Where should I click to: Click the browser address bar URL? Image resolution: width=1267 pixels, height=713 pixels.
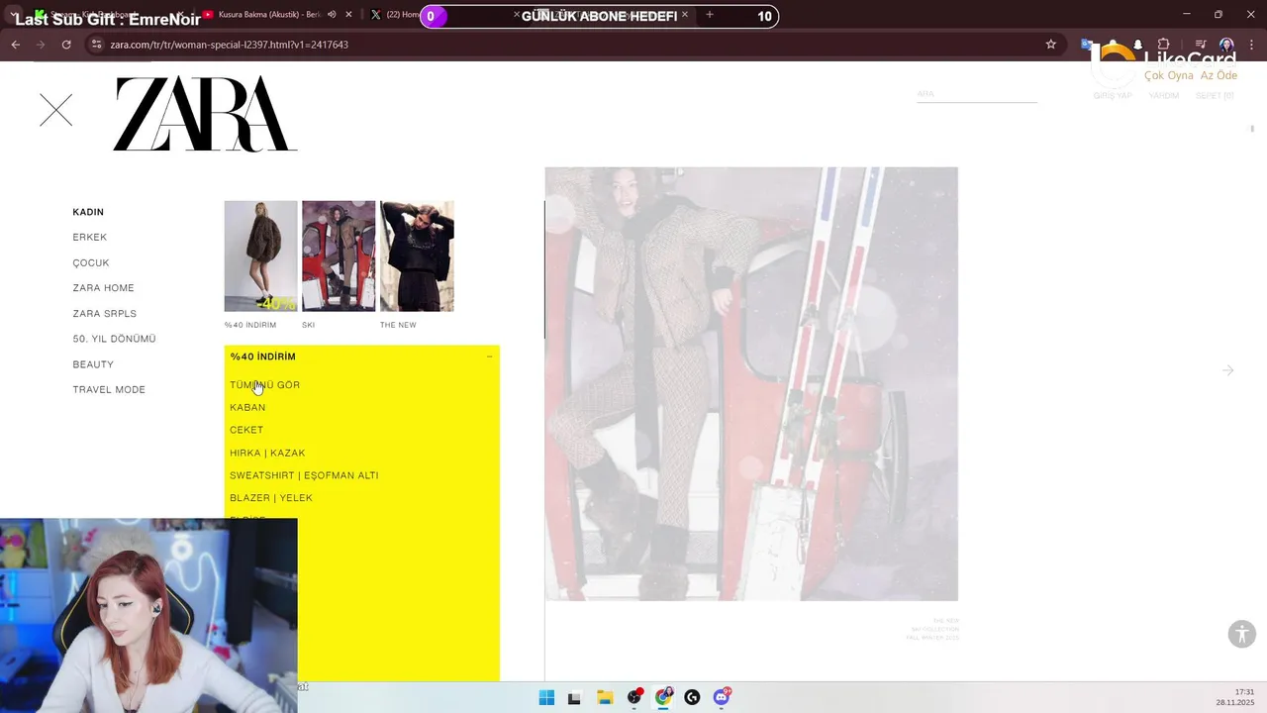pyautogui.click(x=229, y=45)
